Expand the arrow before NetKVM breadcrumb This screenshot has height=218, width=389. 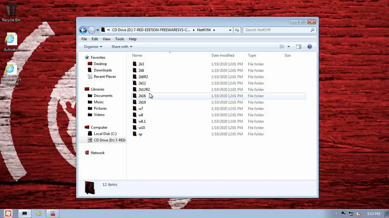click(194, 30)
